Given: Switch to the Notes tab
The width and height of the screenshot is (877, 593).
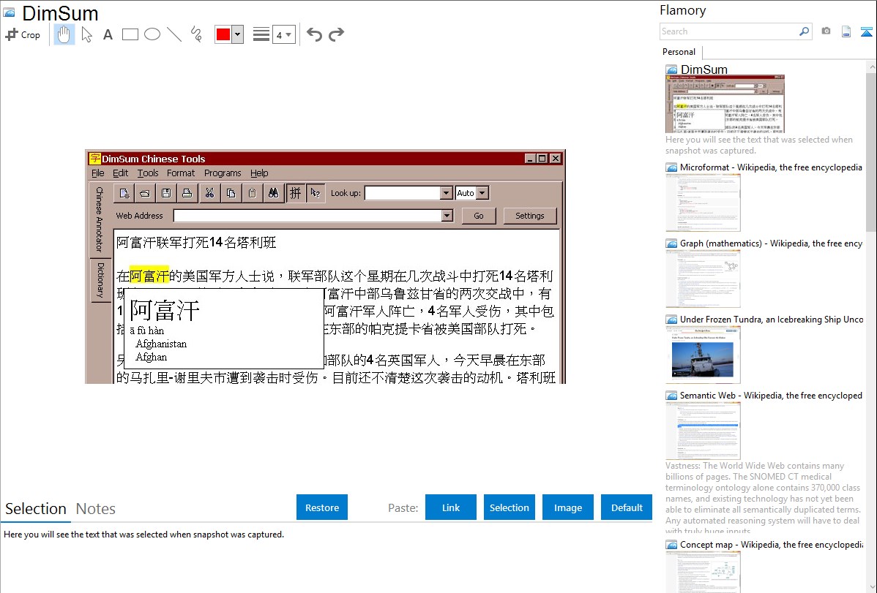Looking at the screenshot, I should (96, 509).
